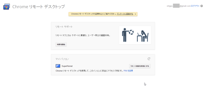Click the 利用を開始 button

[61, 44]
